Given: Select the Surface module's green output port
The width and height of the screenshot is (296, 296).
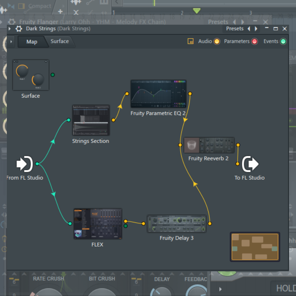Looking at the screenshot, I should tap(53, 75).
